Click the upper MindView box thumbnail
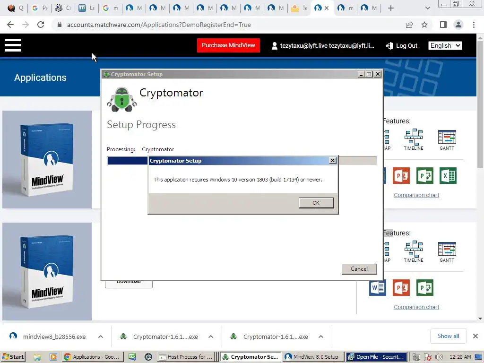This screenshot has height=363, width=484. [47, 159]
